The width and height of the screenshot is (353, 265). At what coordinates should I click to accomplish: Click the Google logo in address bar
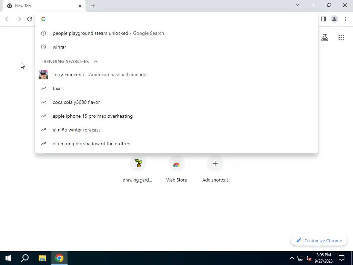click(43, 19)
